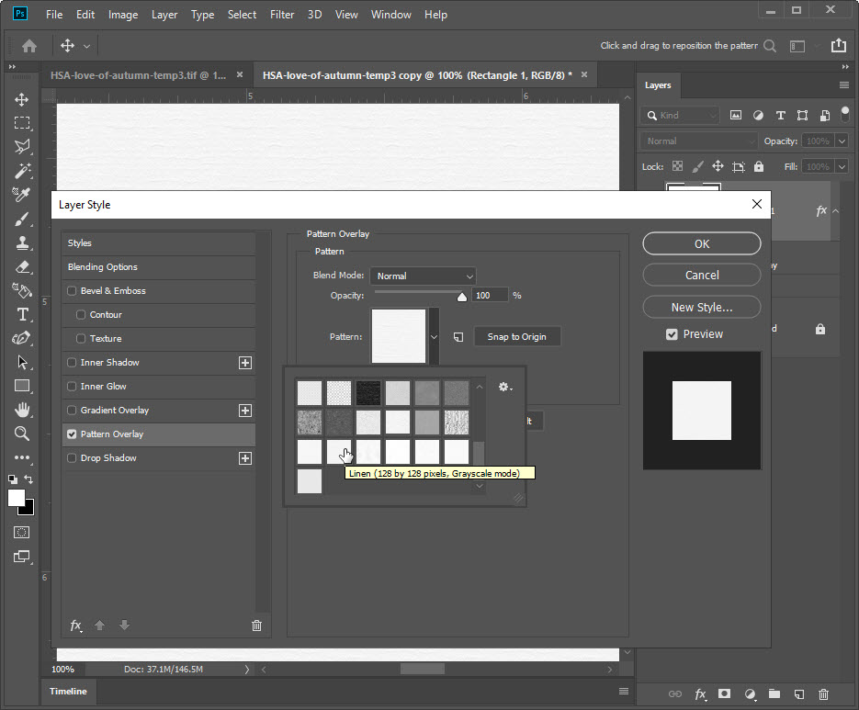The width and height of the screenshot is (859, 710).
Task: Open the layer Kind filter dropdown
Action: (x=683, y=115)
